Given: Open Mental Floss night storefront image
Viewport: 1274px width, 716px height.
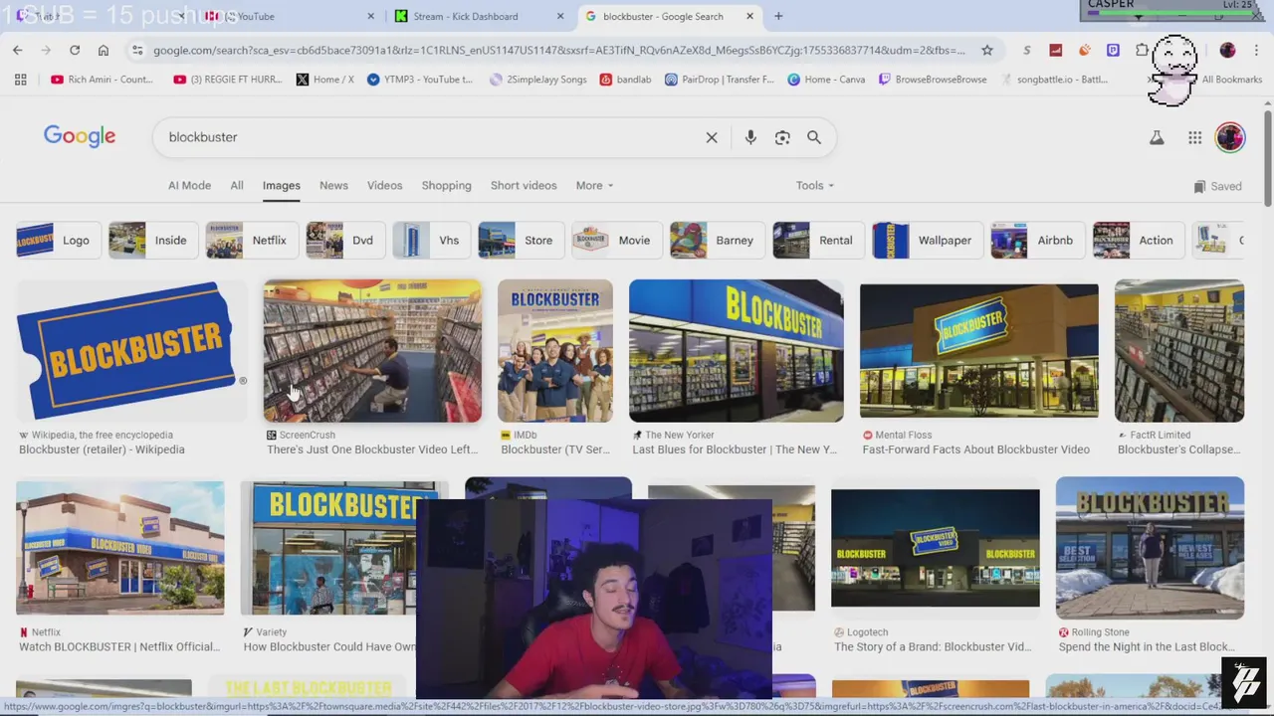Looking at the screenshot, I should (979, 351).
